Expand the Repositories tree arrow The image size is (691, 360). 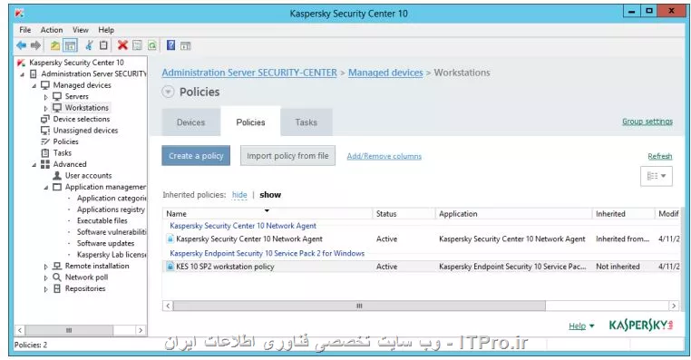tap(46, 289)
